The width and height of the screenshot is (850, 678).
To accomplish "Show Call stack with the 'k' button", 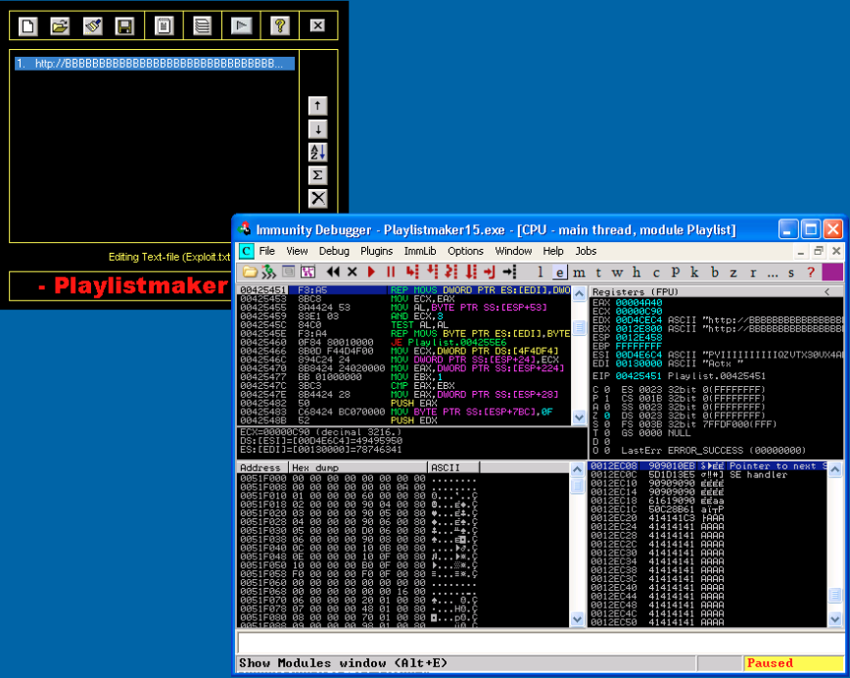I will click(x=694, y=272).
